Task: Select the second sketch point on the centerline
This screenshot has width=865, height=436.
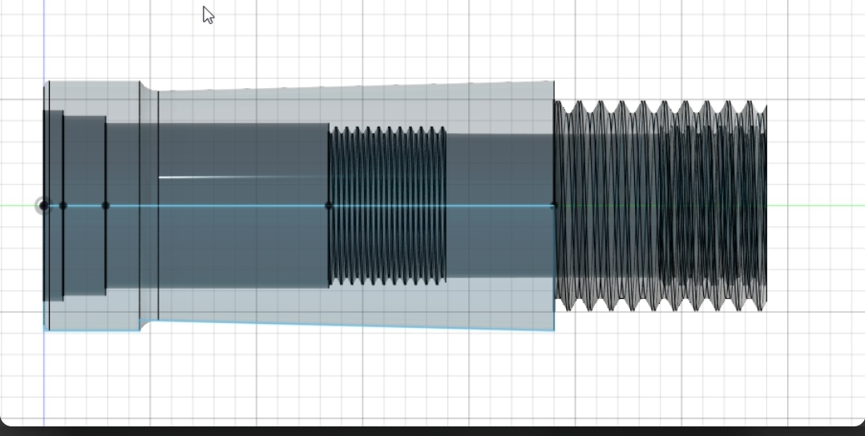Action: point(63,206)
